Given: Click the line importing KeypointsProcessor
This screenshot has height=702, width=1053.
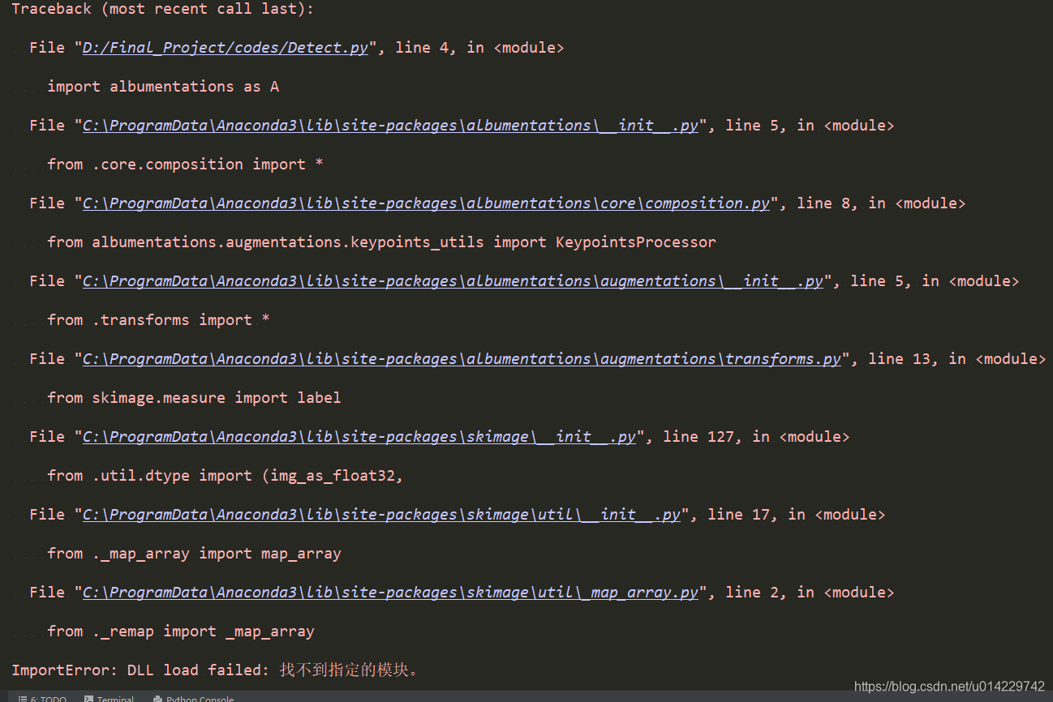Looking at the screenshot, I should coord(381,242).
